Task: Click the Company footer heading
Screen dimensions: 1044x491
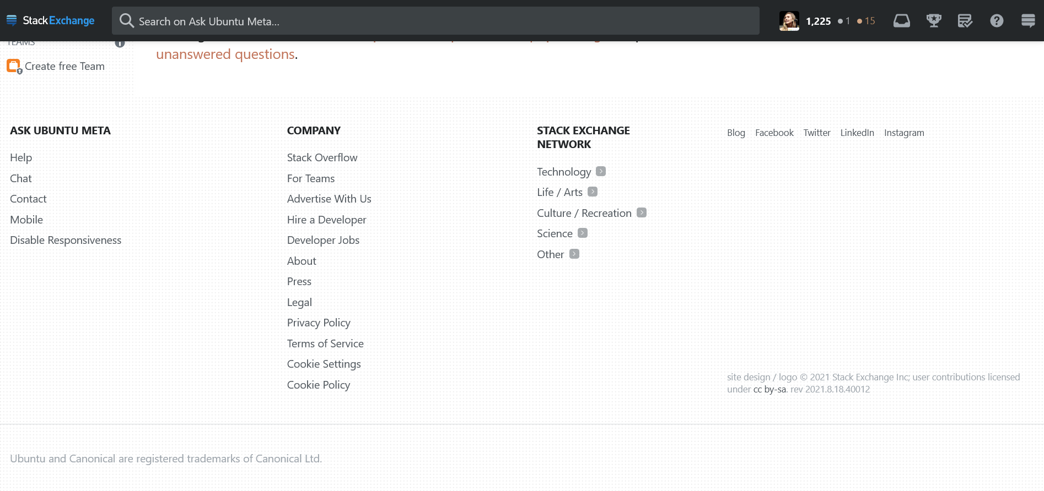Action: (x=314, y=130)
